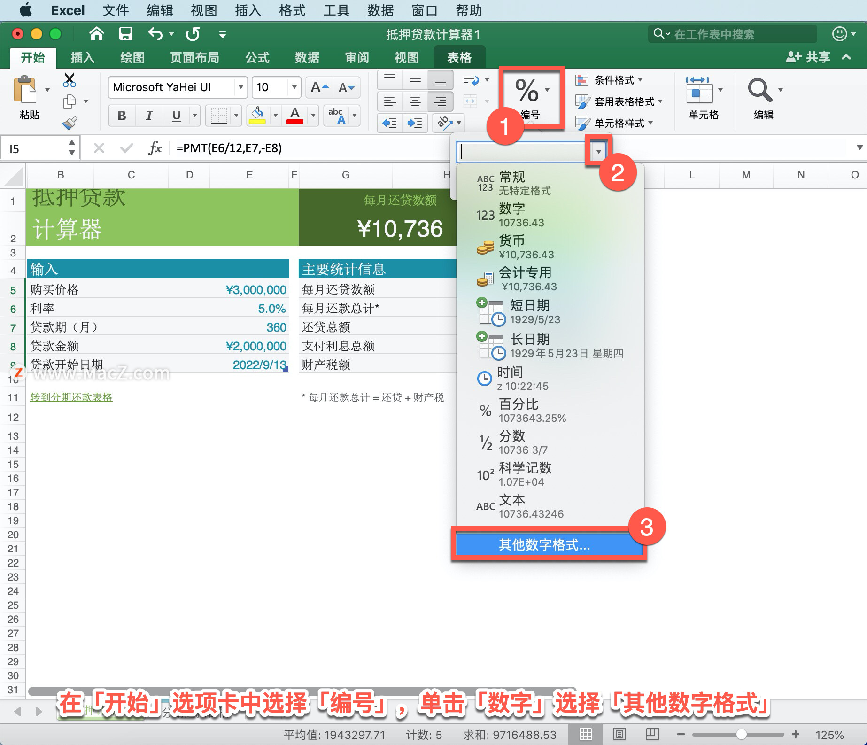The image size is (867, 745).
Task: Click the workbook search field
Action: [733, 34]
